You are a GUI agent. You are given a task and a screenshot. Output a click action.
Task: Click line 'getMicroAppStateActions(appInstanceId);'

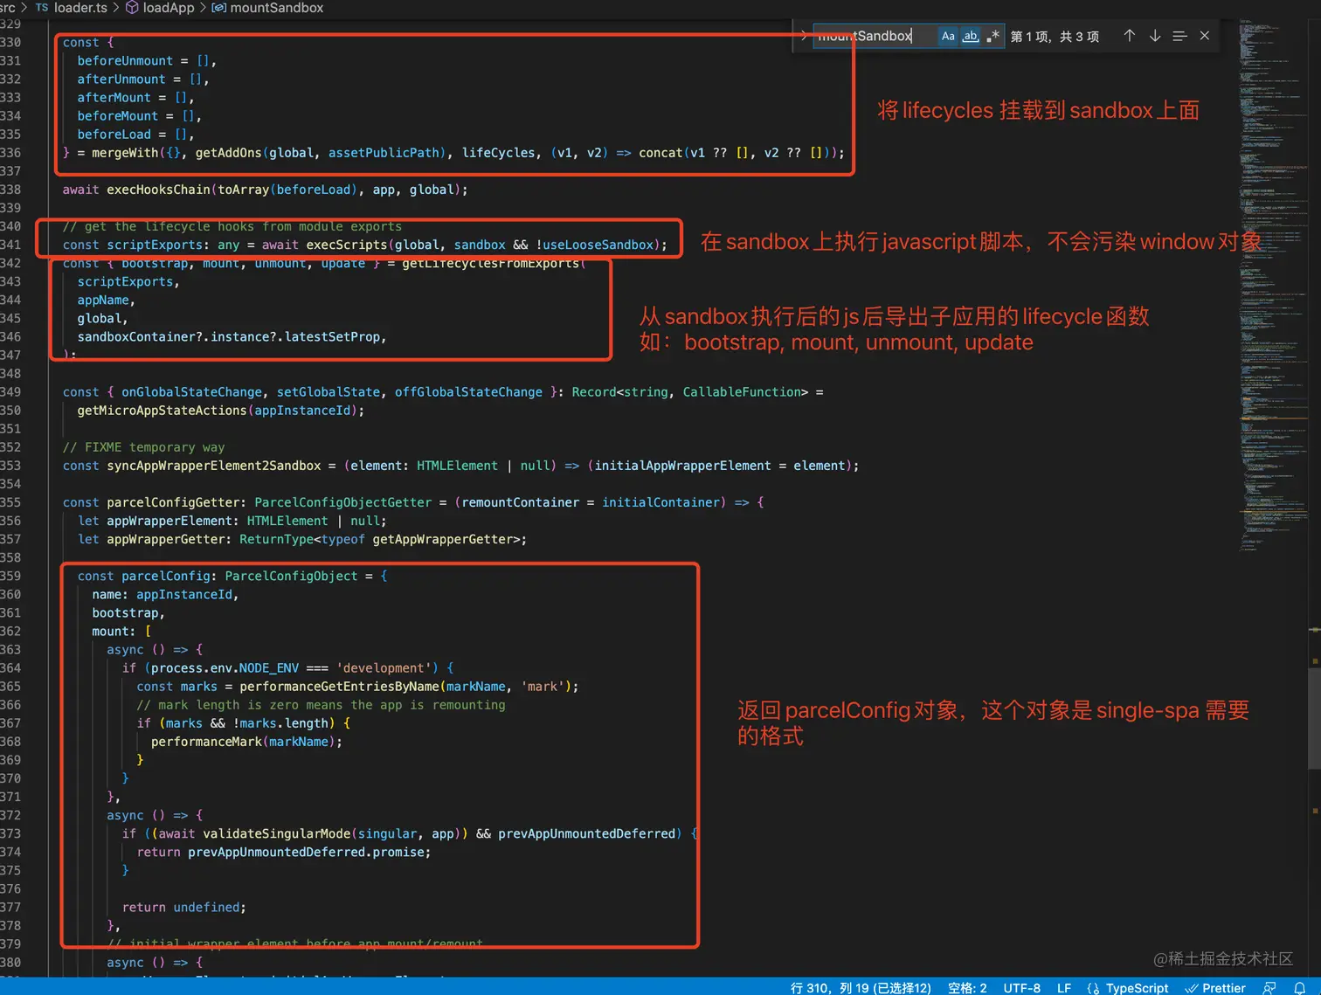click(x=220, y=411)
